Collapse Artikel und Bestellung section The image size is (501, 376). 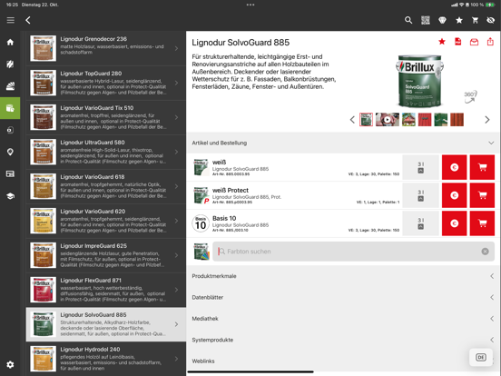[x=343, y=143]
